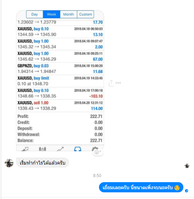Select the Month tab in screenshot
Viewport: 194px width, 199px height.
coord(68,14)
